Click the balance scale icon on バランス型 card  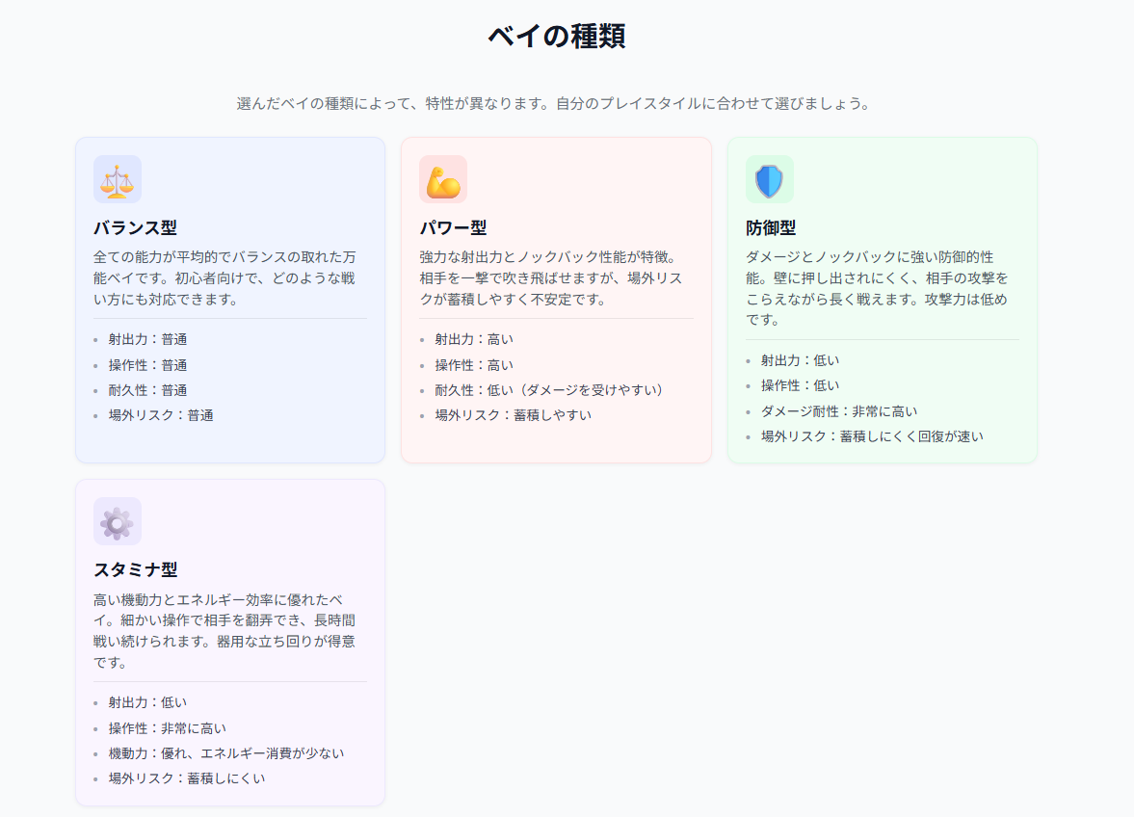116,178
